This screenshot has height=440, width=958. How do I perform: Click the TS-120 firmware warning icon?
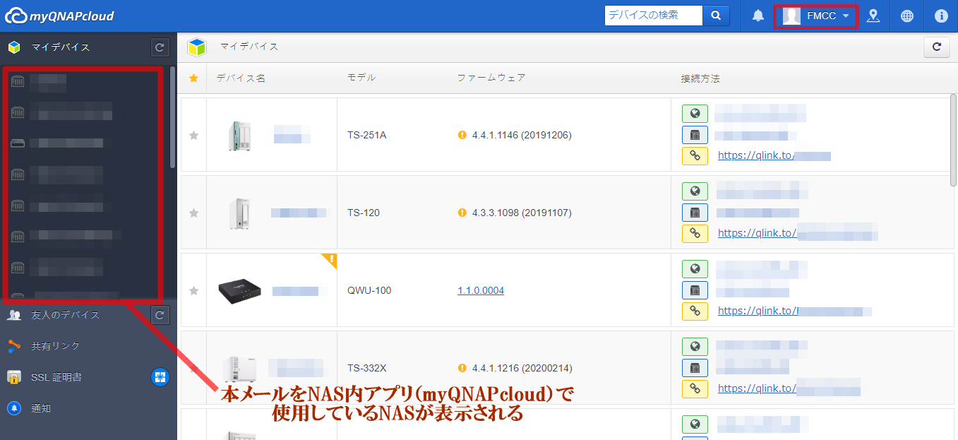[462, 213]
